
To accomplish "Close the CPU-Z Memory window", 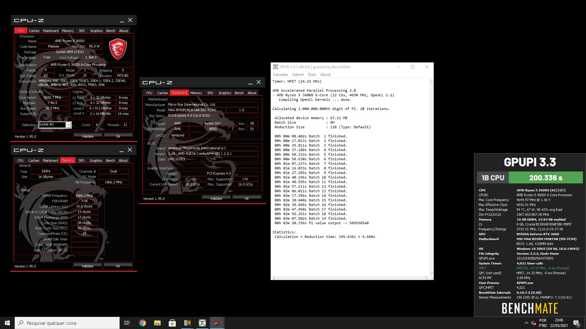I will coord(130,150).
